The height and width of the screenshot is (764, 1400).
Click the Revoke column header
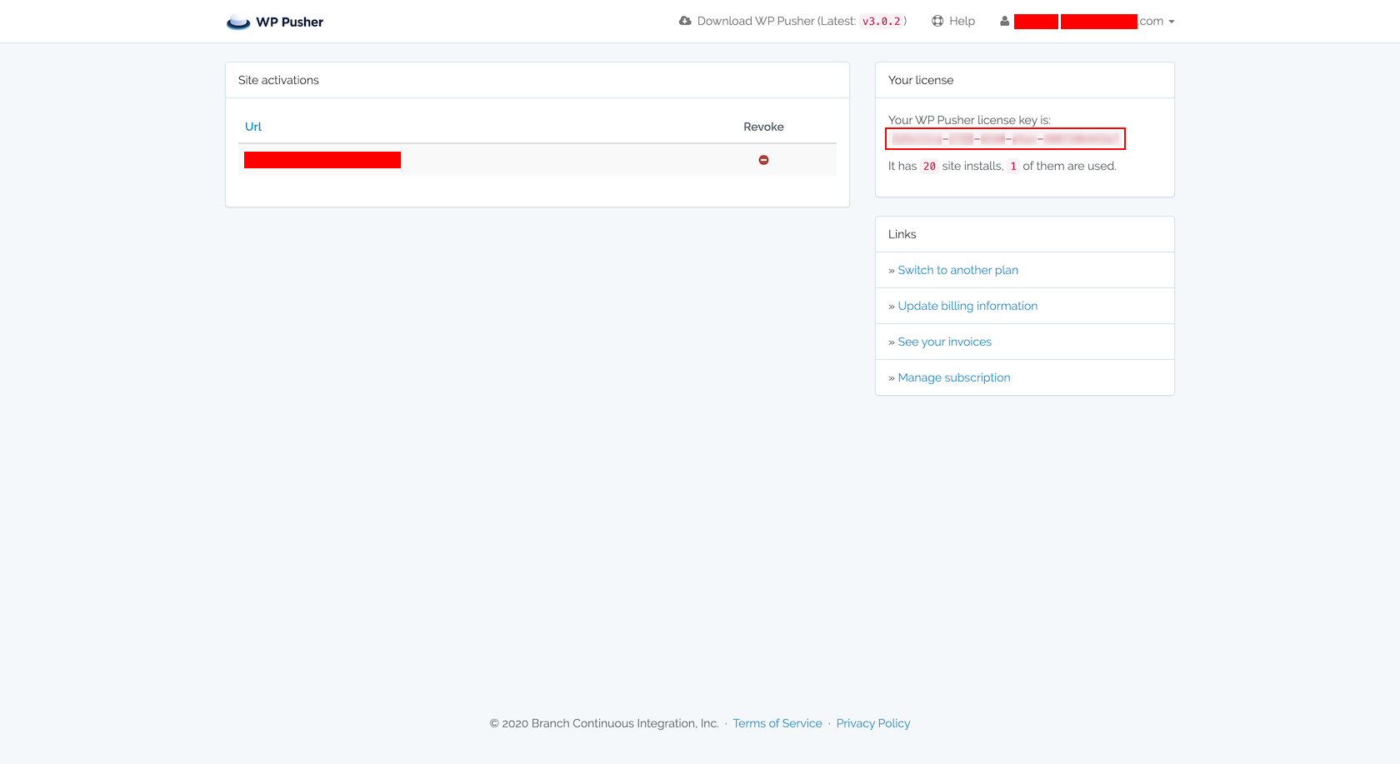click(x=763, y=127)
